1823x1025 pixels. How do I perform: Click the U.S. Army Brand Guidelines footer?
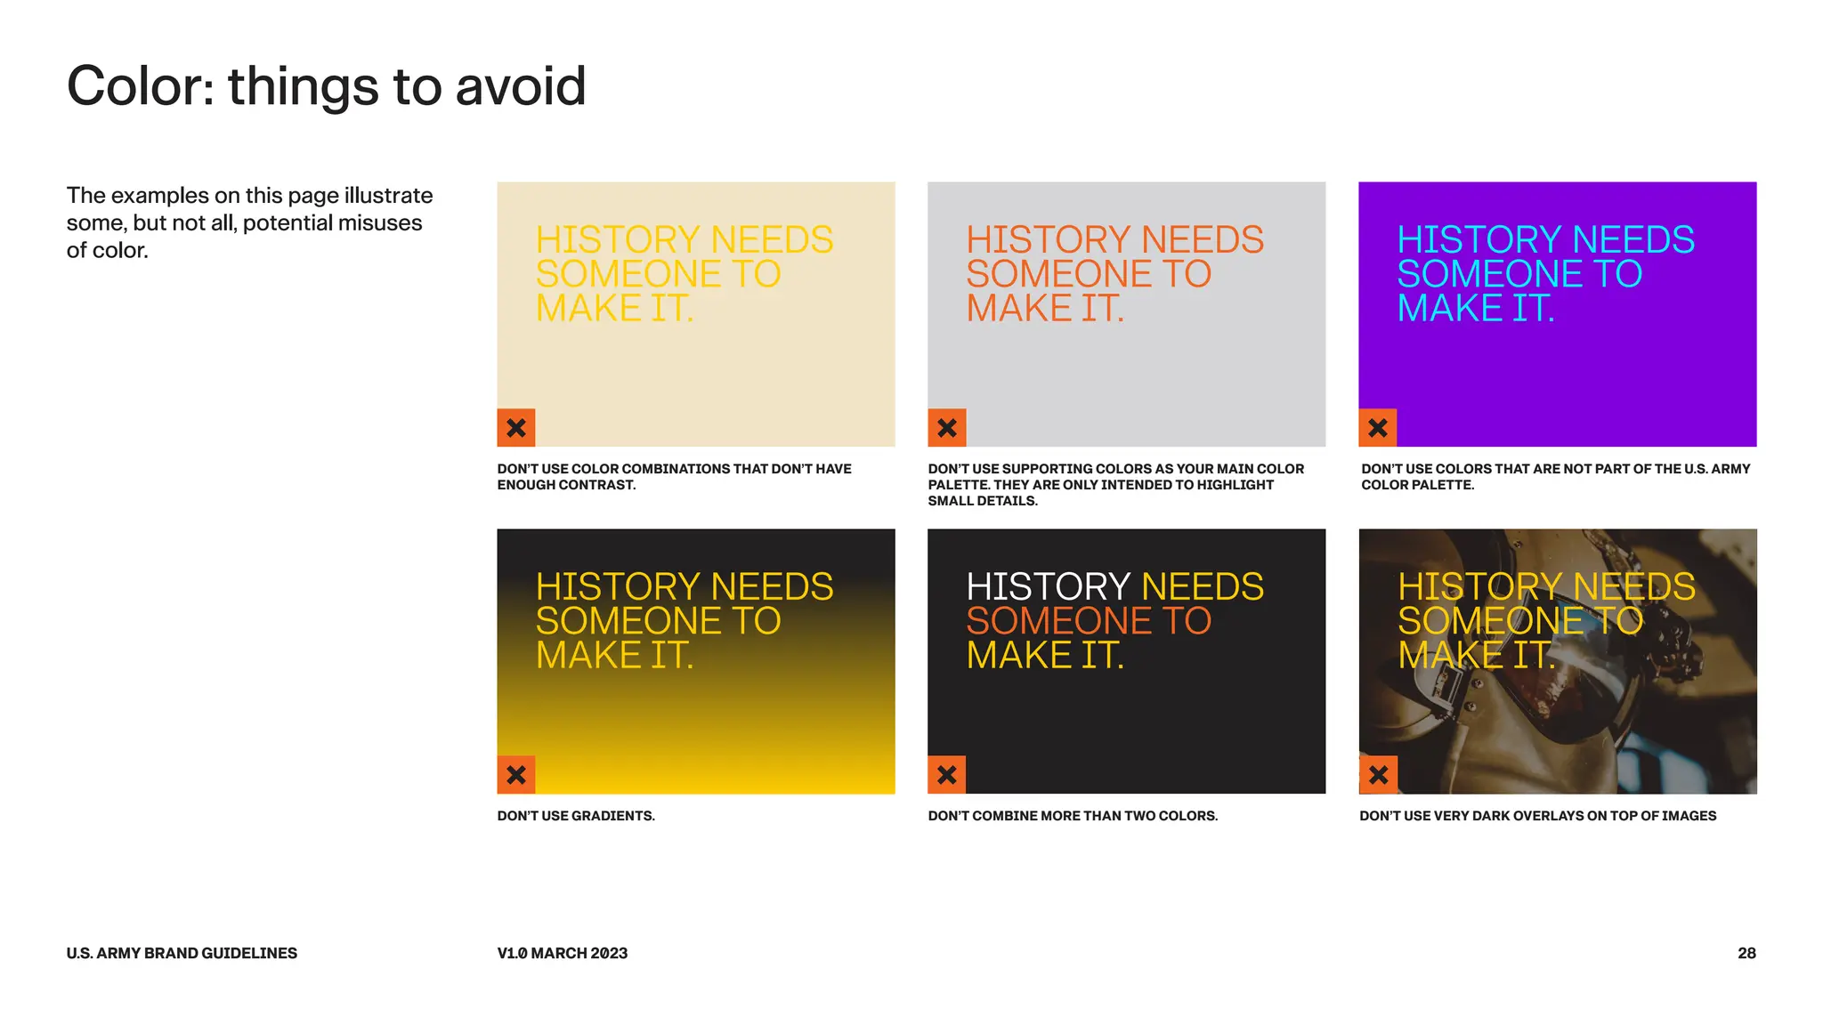[182, 953]
